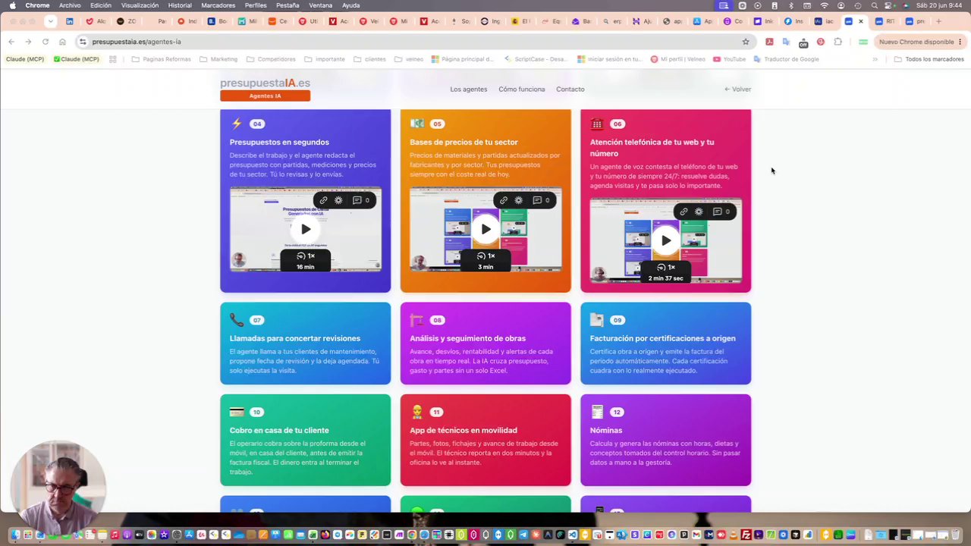Open Todos los marcadores folder
This screenshot has height=546, width=971.
pyautogui.click(x=929, y=59)
